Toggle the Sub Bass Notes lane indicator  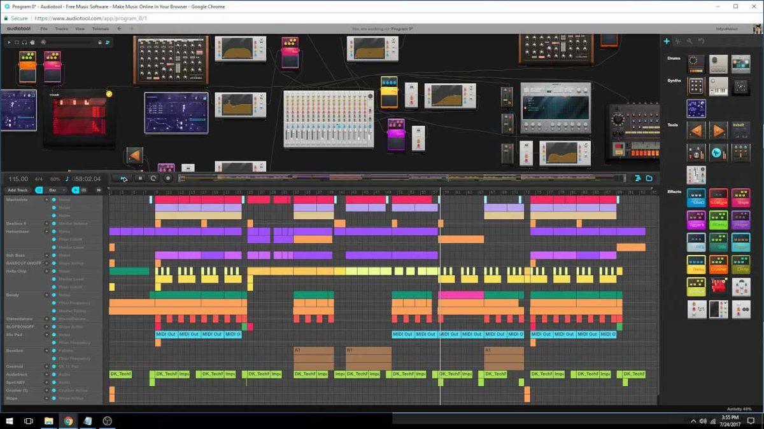tap(53, 255)
